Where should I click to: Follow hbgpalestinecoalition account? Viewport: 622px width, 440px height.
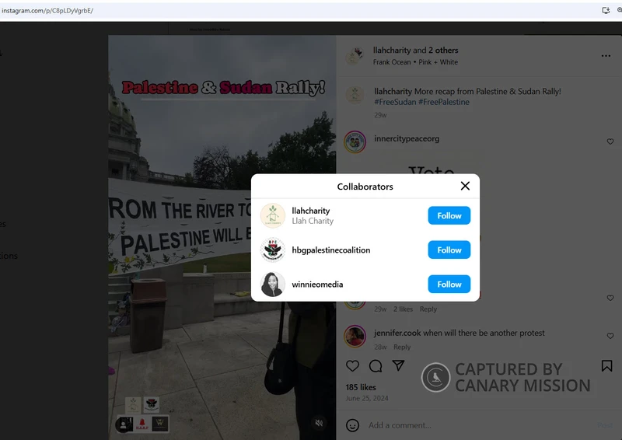pos(449,250)
